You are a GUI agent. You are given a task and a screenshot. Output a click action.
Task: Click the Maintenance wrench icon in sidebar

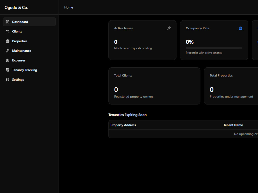pos(7,51)
